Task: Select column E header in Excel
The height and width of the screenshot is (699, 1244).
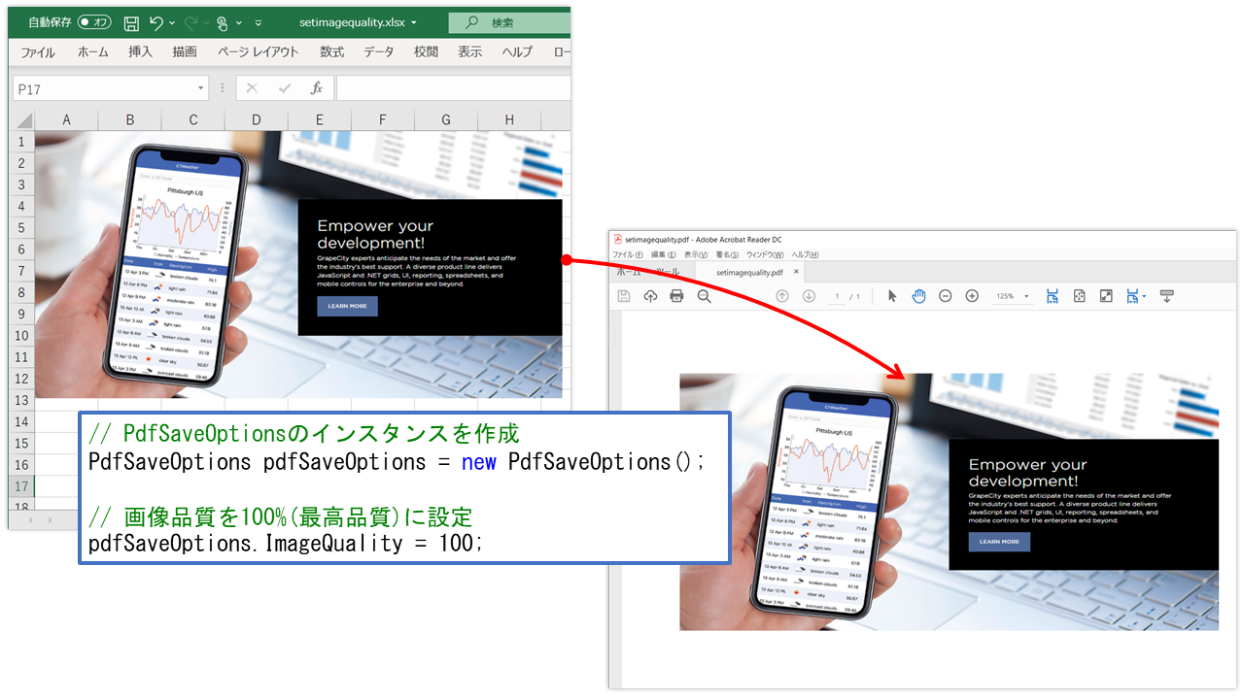Action: (320, 119)
